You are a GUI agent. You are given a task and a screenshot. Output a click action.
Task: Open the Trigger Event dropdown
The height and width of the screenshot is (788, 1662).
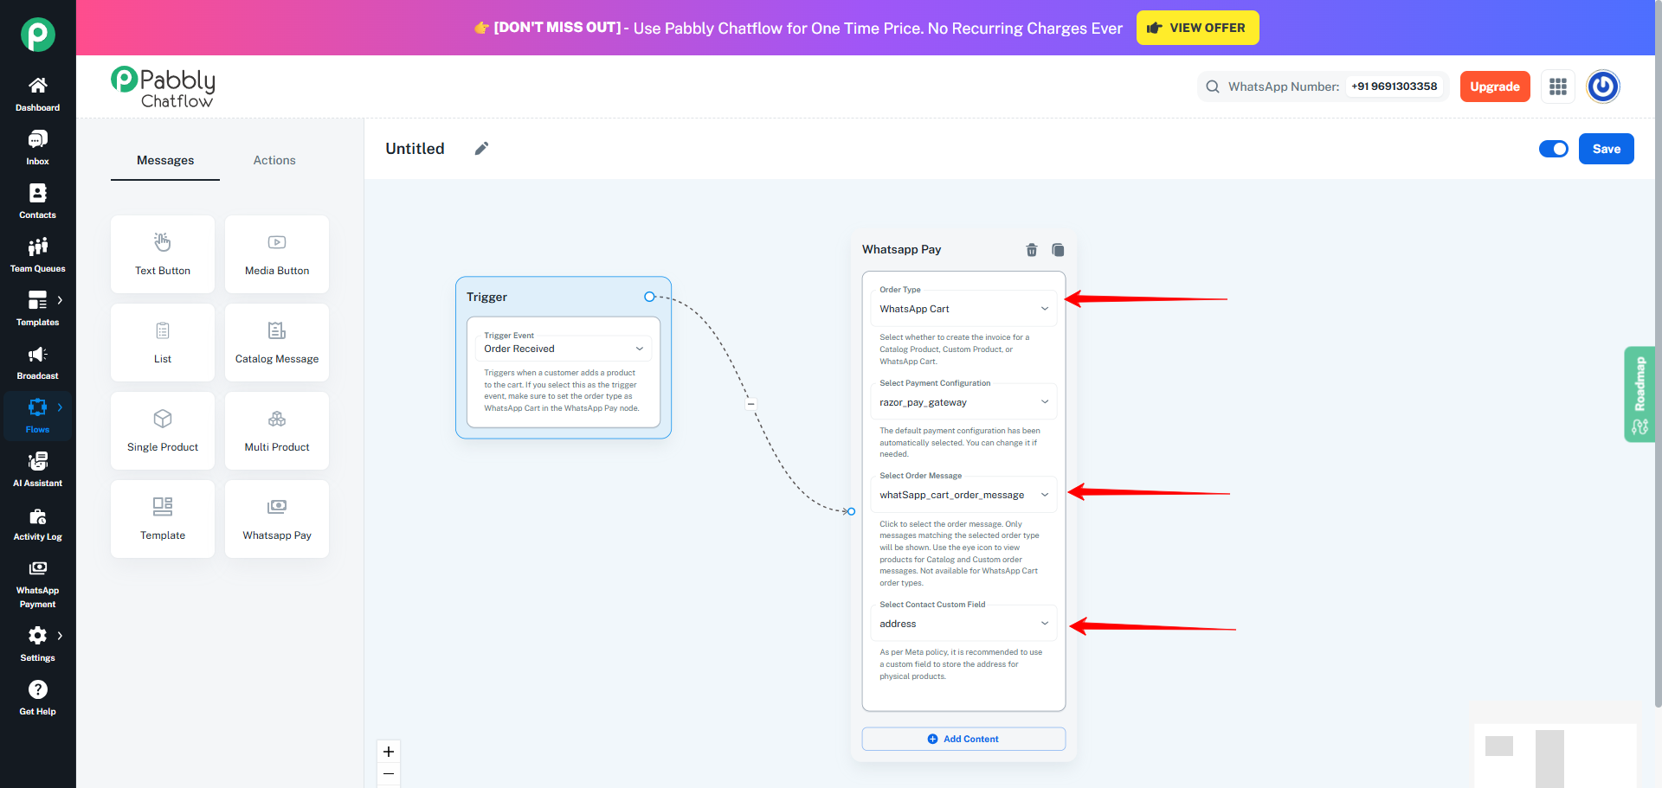[x=564, y=349]
